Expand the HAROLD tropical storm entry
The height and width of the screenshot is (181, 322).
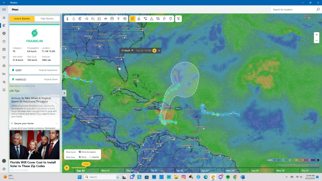point(34,79)
